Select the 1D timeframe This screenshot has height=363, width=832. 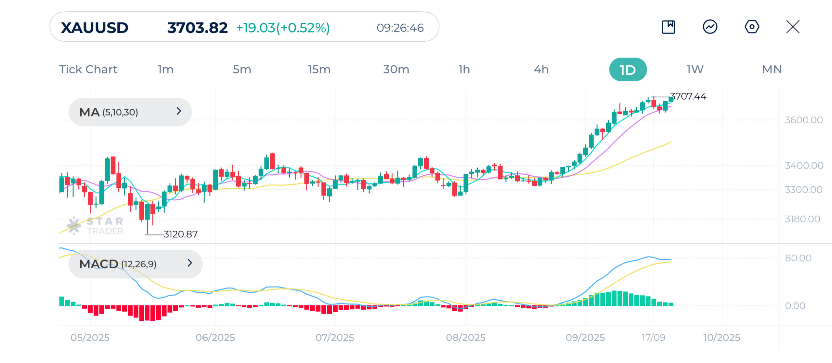[x=628, y=69]
